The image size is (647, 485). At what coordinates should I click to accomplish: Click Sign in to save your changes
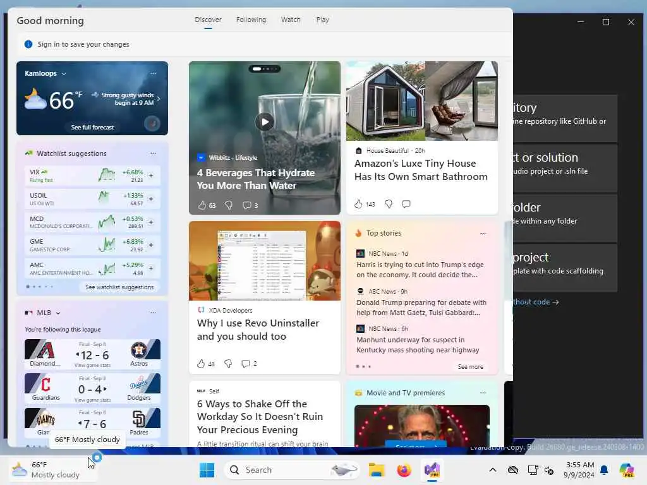(x=83, y=44)
